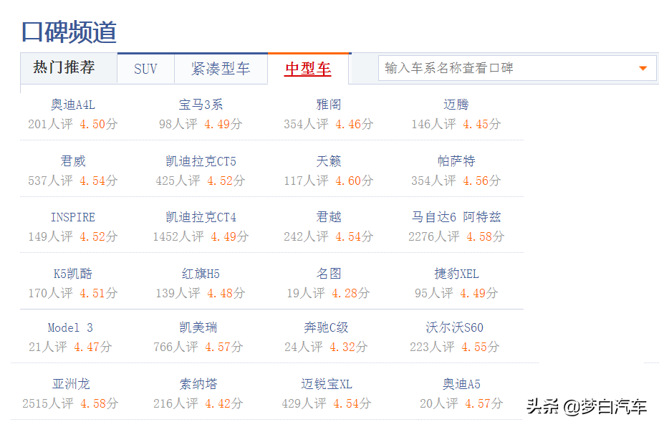Open the 宝马3系 review link
This screenshot has width=659, height=427.
(201, 105)
